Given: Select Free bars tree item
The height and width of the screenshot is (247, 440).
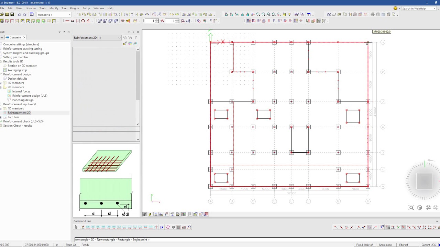Looking at the screenshot, I should coord(13,117).
